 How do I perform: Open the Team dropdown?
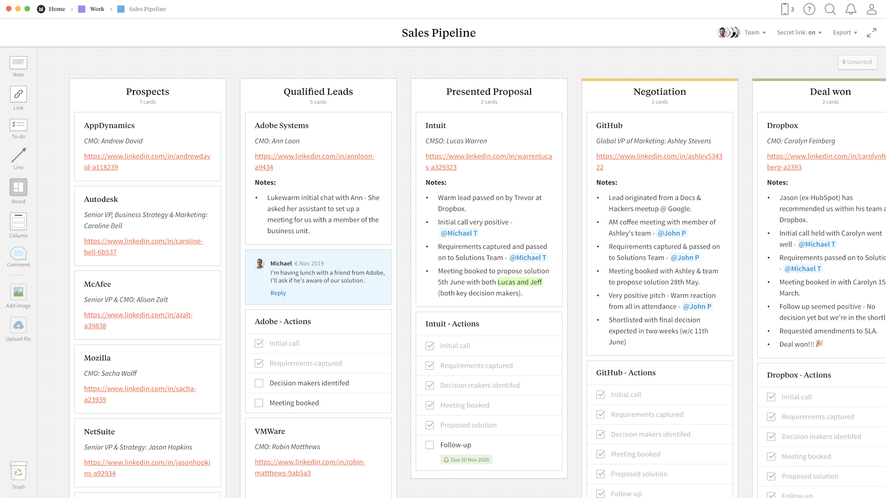[755, 32]
